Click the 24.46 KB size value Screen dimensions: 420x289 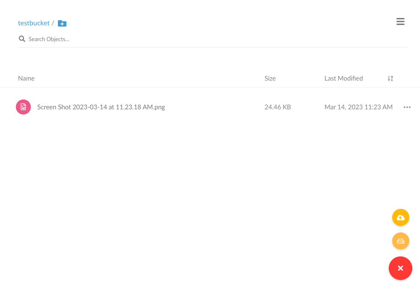click(277, 107)
